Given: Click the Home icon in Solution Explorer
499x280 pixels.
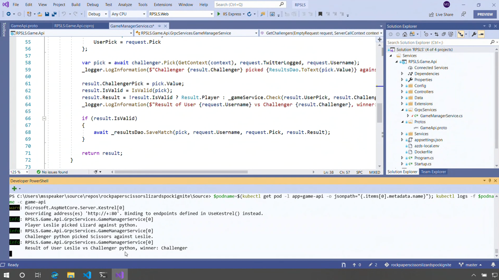Looking at the screenshot, I should [405, 34].
